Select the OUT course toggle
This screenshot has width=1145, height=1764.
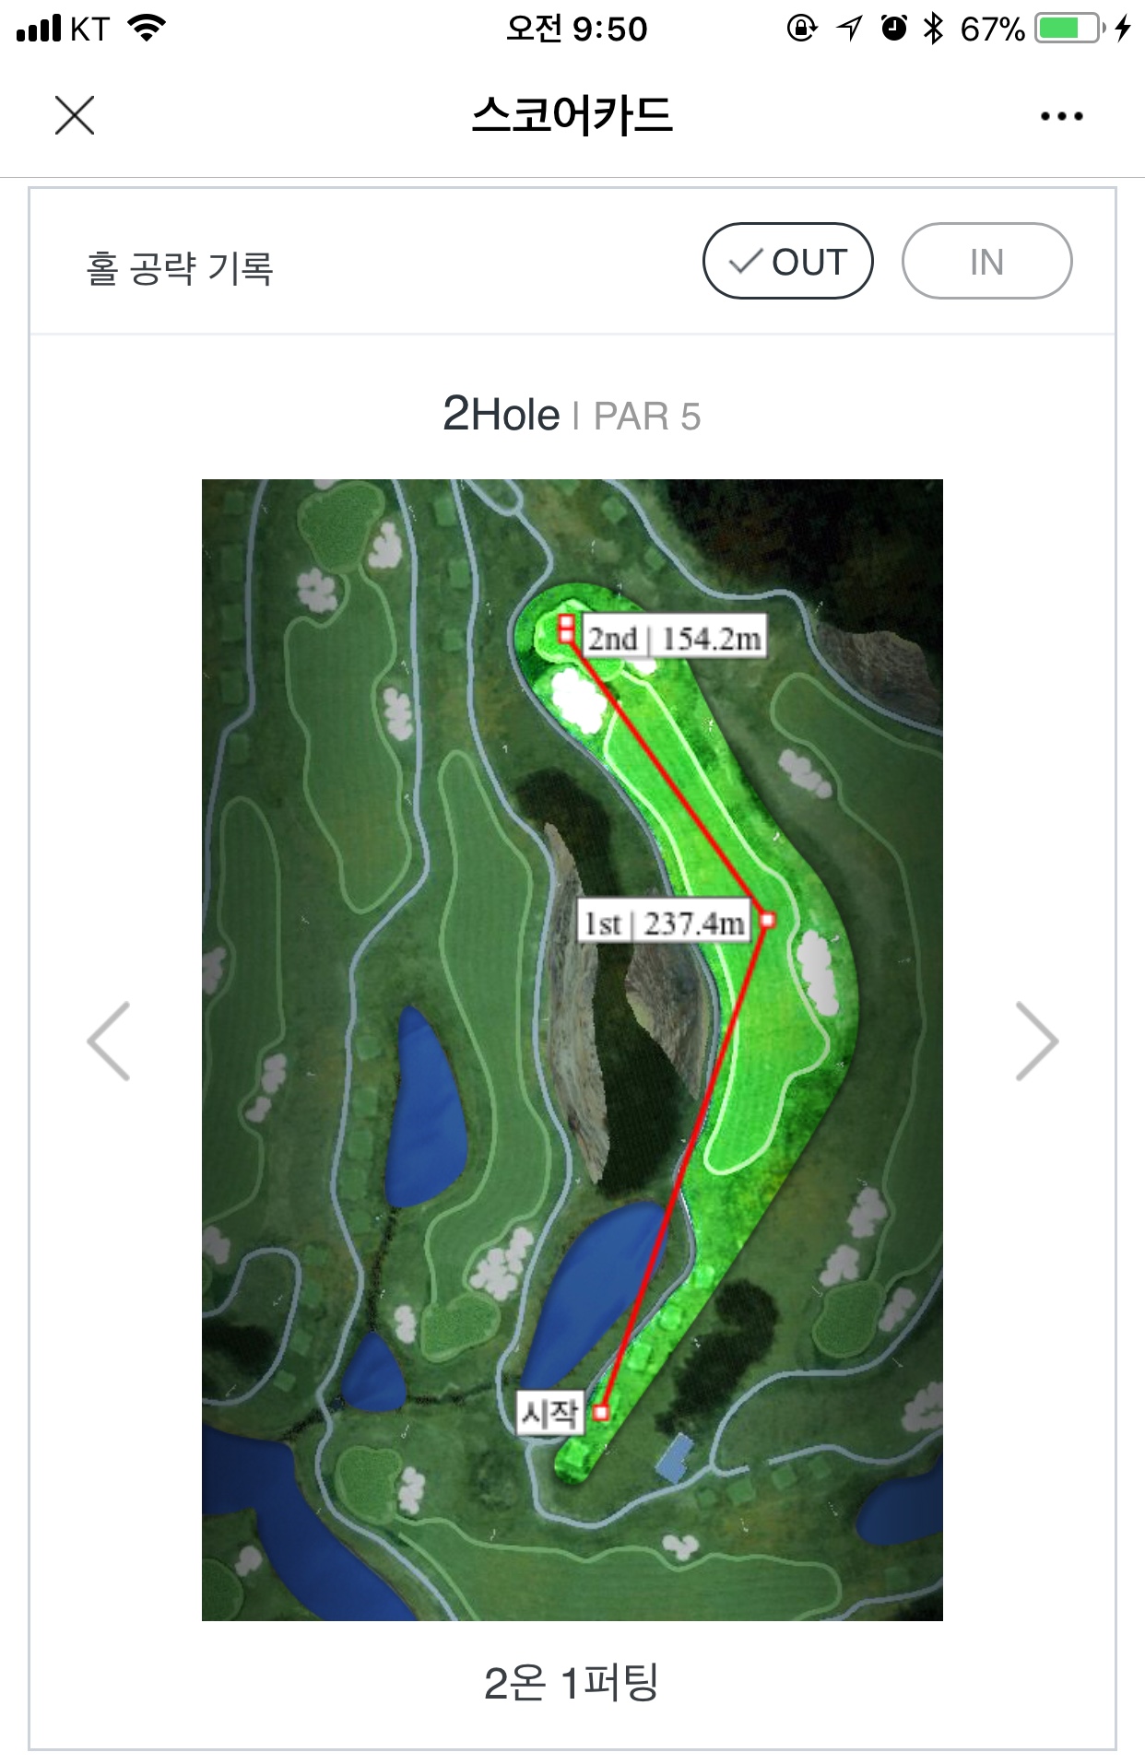pyautogui.click(x=787, y=262)
